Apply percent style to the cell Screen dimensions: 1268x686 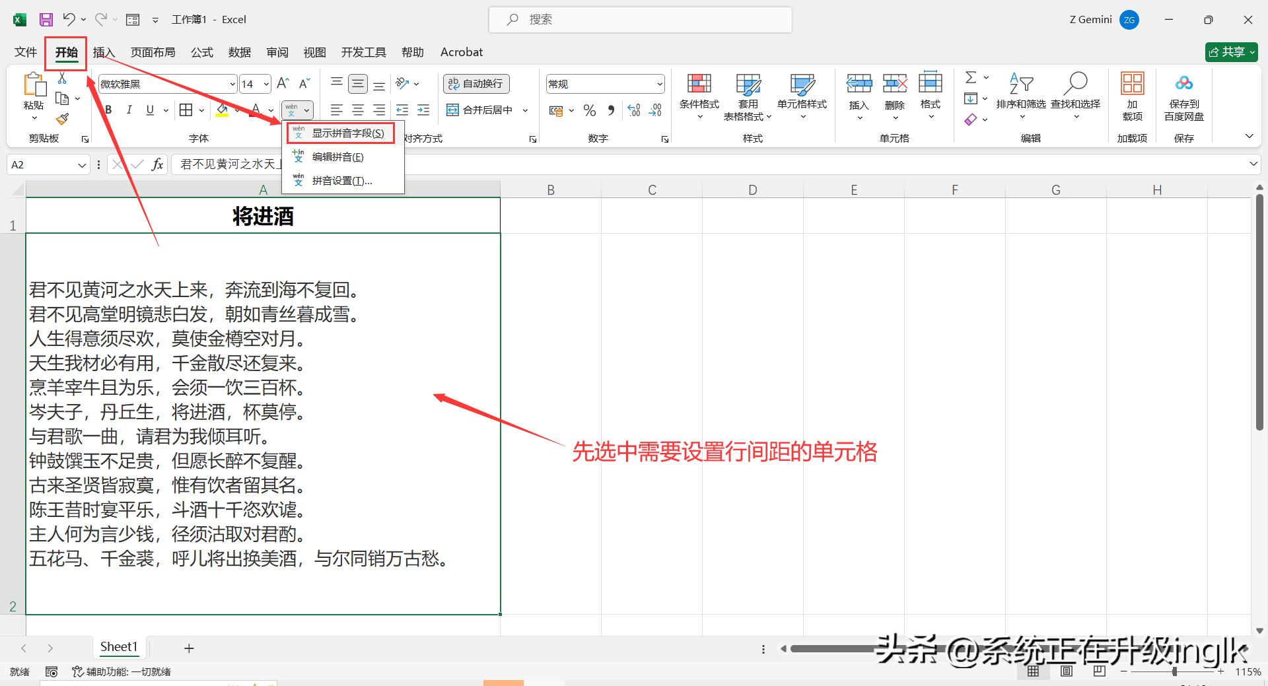tap(590, 110)
